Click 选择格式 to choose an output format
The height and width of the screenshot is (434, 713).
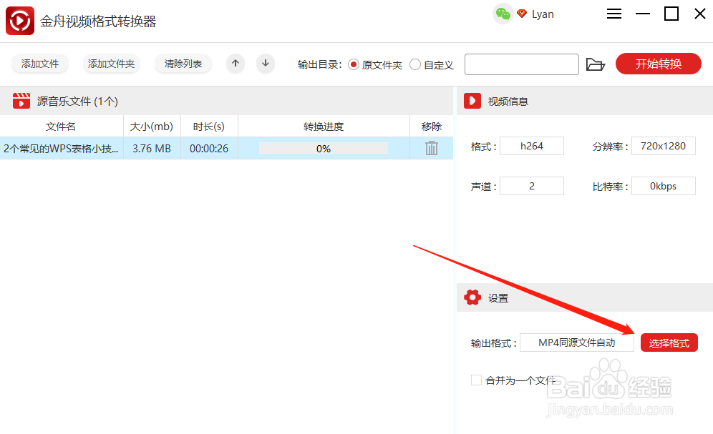669,342
